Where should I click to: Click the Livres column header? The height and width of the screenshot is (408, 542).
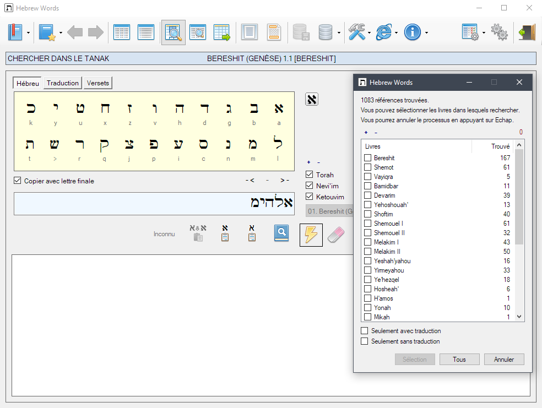tap(416, 146)
